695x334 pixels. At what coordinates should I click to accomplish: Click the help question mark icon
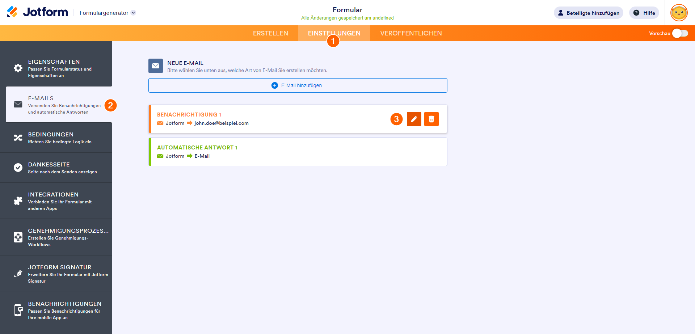point(636,13)
